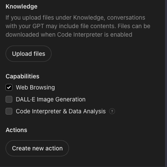Click the vertical scrollbar at the right edge
Image resolution: width=167 pixels, height=167 pixels.
click(x=166, y=83)
